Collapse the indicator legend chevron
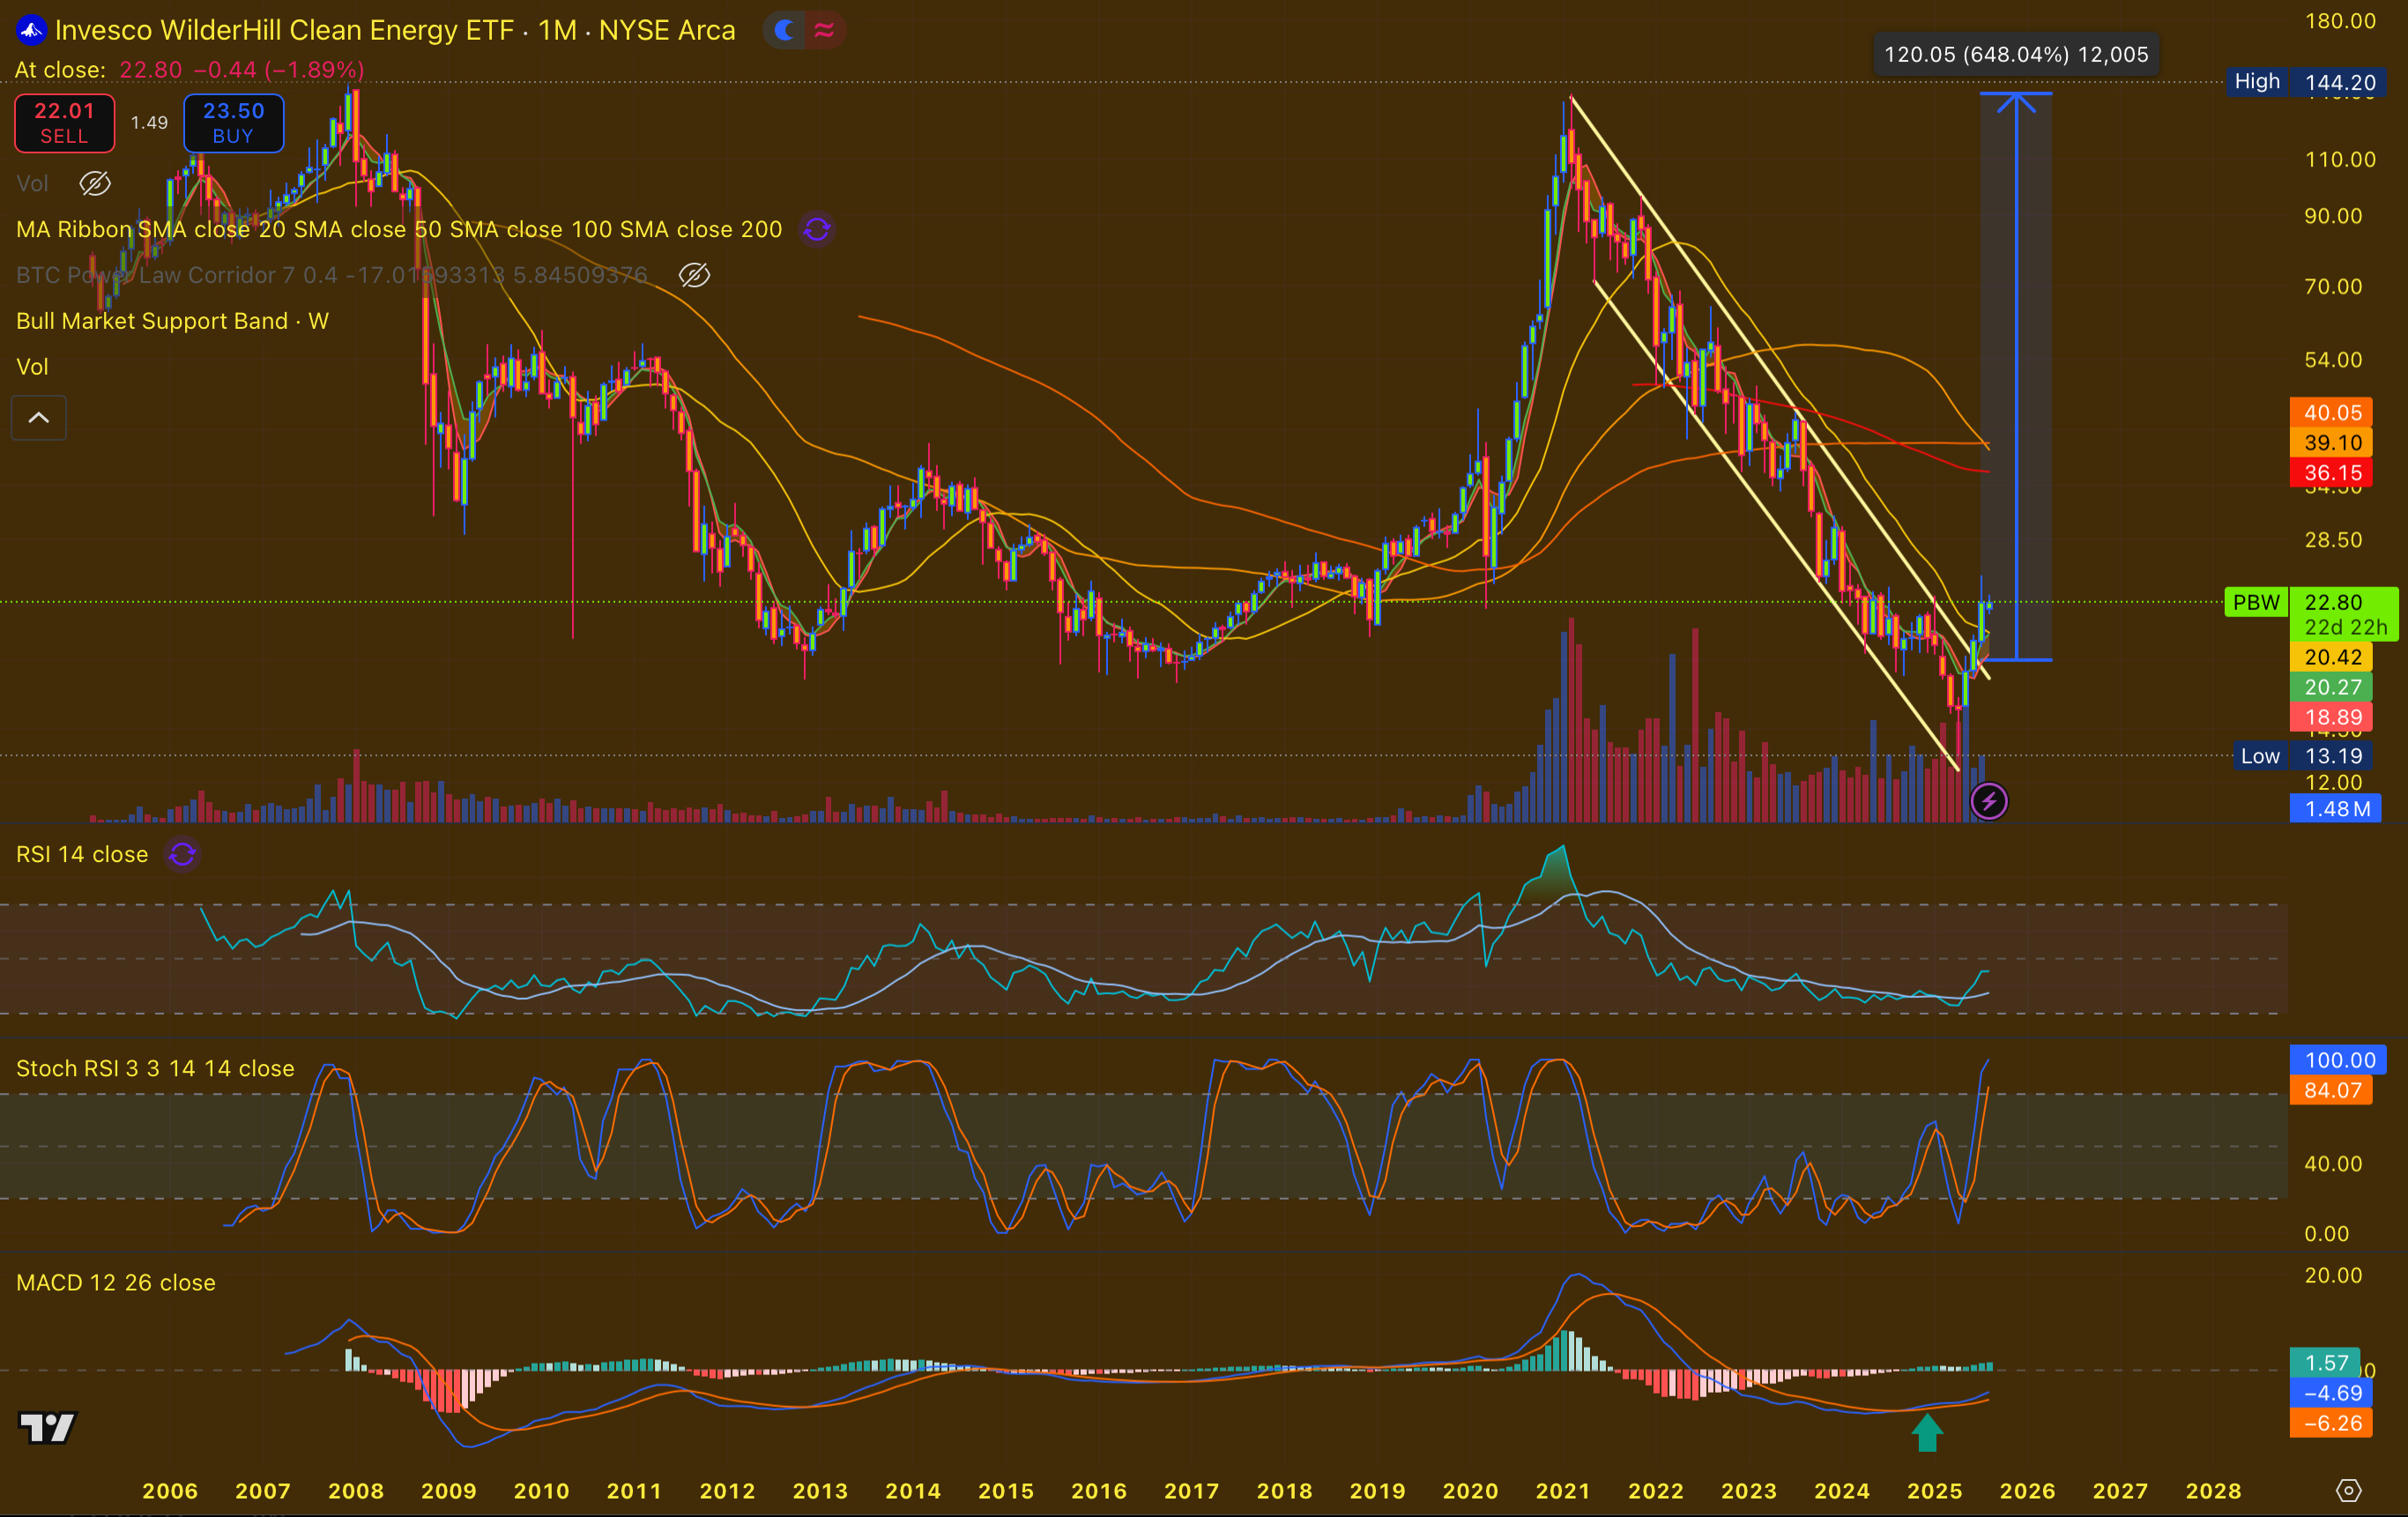The image size is (2408, 1517). coord(38,418)
